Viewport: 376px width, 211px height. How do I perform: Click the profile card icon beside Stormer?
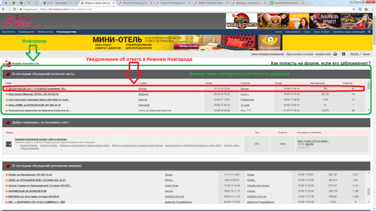pos(343,54)
